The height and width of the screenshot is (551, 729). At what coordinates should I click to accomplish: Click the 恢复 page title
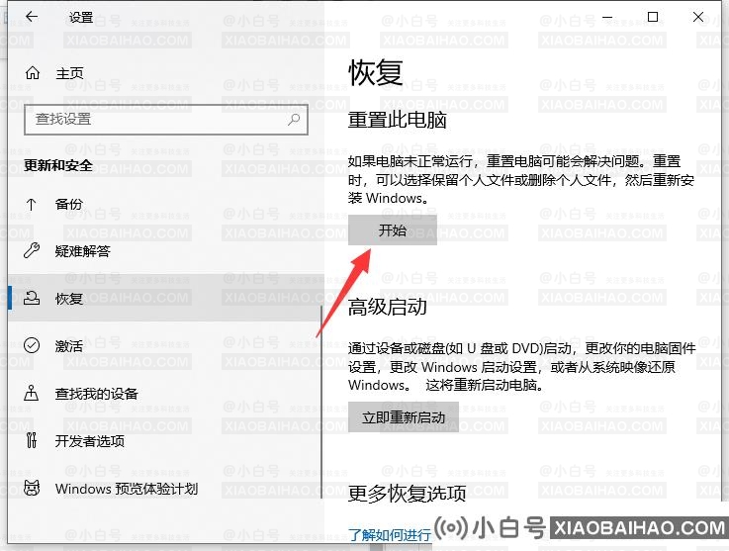[x=376, y=72]
